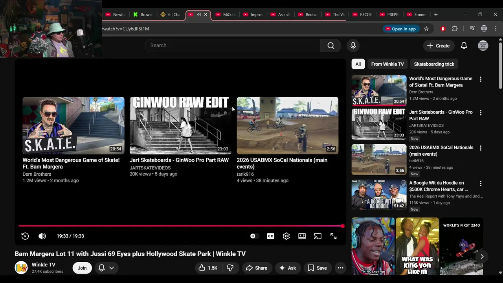This screenshot has height=283, width=503.
Task: Open subscription notification bell dropdown
Action: click(106, 268)
